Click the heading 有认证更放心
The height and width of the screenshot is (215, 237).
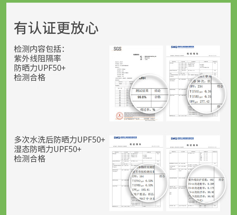[x=56, y=28]
